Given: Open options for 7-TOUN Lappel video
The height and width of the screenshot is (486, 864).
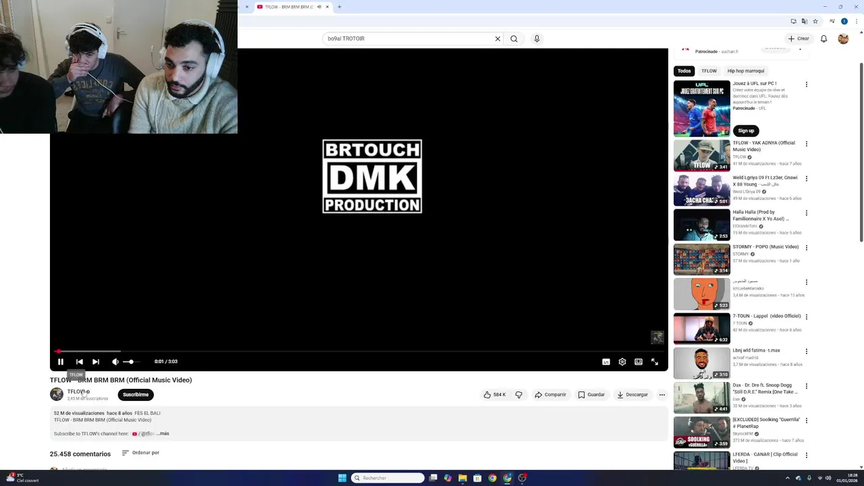Looking at the screenshot, I should tap(806, 317).
